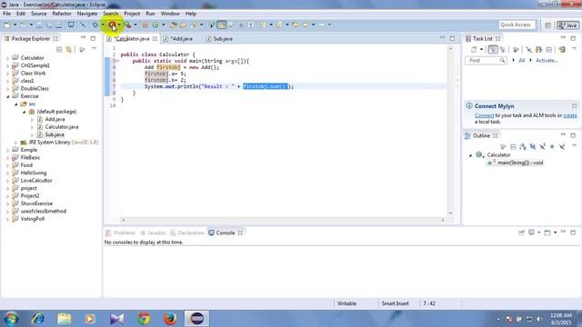The width and height of the screenshot is (582, 327).
Task: Toggle Hide Fields in Outline
Action: [533, 147]
